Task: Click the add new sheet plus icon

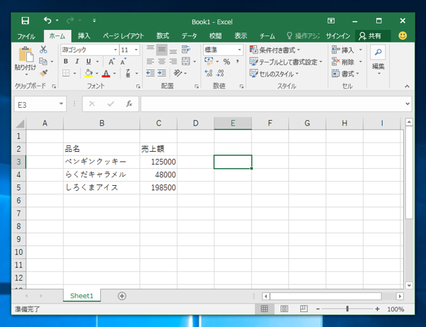Action: click(122, 296)
